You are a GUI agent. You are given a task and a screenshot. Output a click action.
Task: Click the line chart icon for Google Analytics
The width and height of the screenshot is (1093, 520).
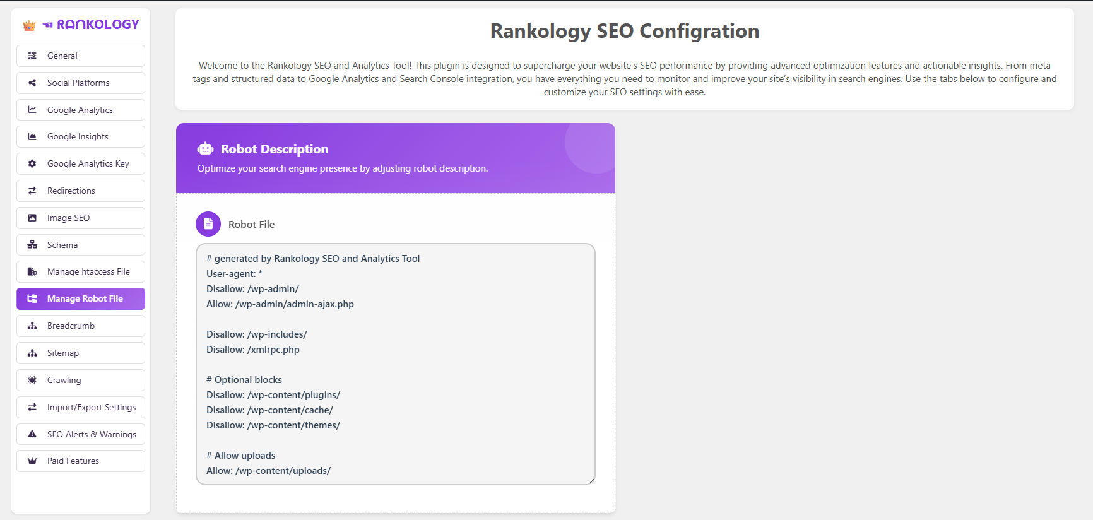32,110
